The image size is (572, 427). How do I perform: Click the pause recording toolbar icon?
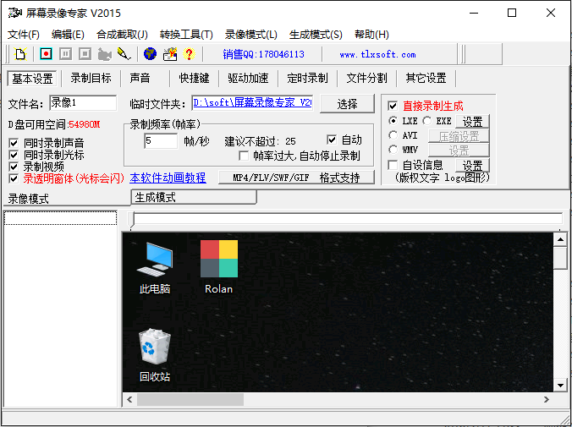click(x=65, y=54)
